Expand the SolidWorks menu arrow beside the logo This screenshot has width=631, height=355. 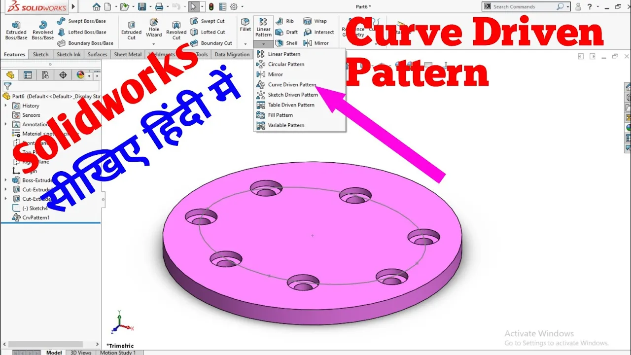pos(73,6)
